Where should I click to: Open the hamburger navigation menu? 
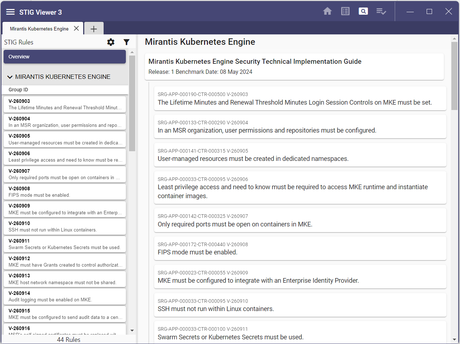click(10, 11)
